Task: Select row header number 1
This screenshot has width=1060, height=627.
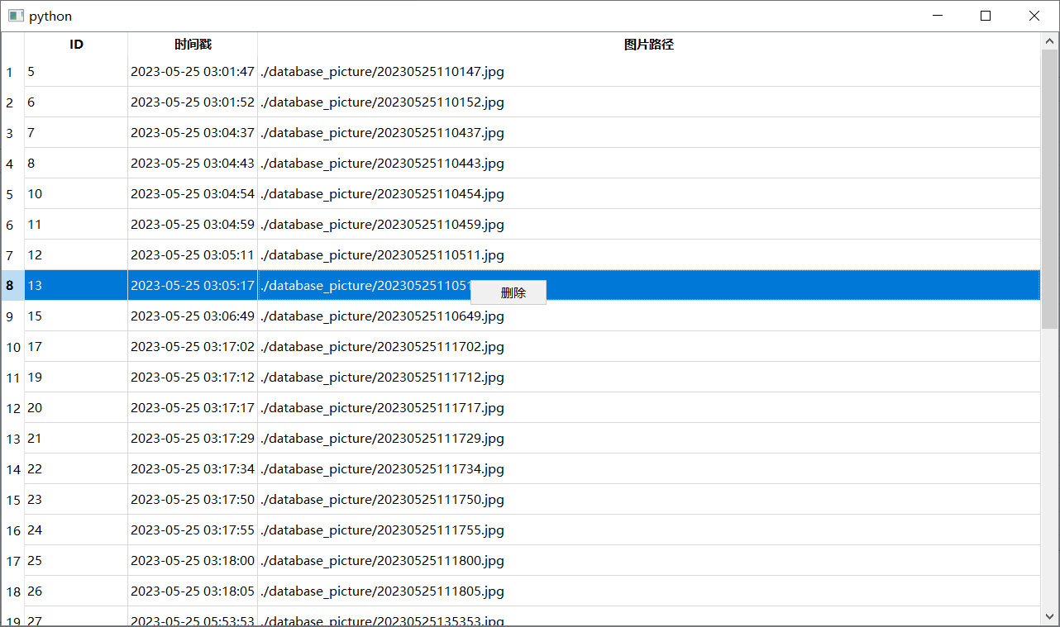Action: 12,72
